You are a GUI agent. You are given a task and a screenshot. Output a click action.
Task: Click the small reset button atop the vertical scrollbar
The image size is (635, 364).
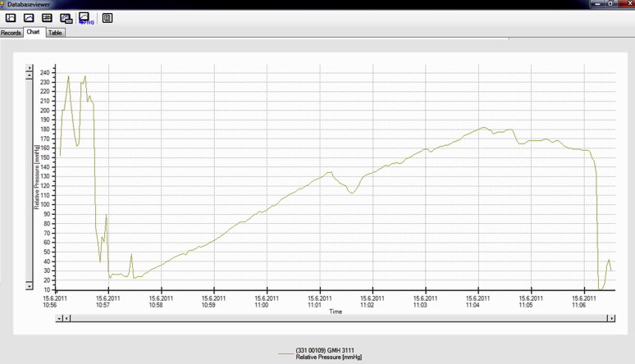(30, 67)
